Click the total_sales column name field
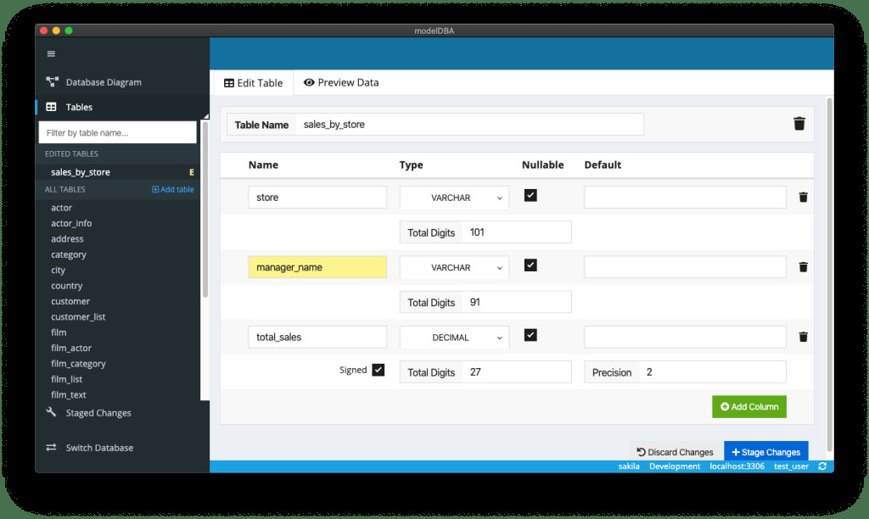The height and width of the screenshot is (519, 869). point(317,337)
